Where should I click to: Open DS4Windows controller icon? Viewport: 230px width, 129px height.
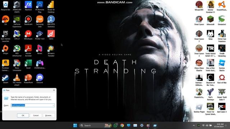40,64
